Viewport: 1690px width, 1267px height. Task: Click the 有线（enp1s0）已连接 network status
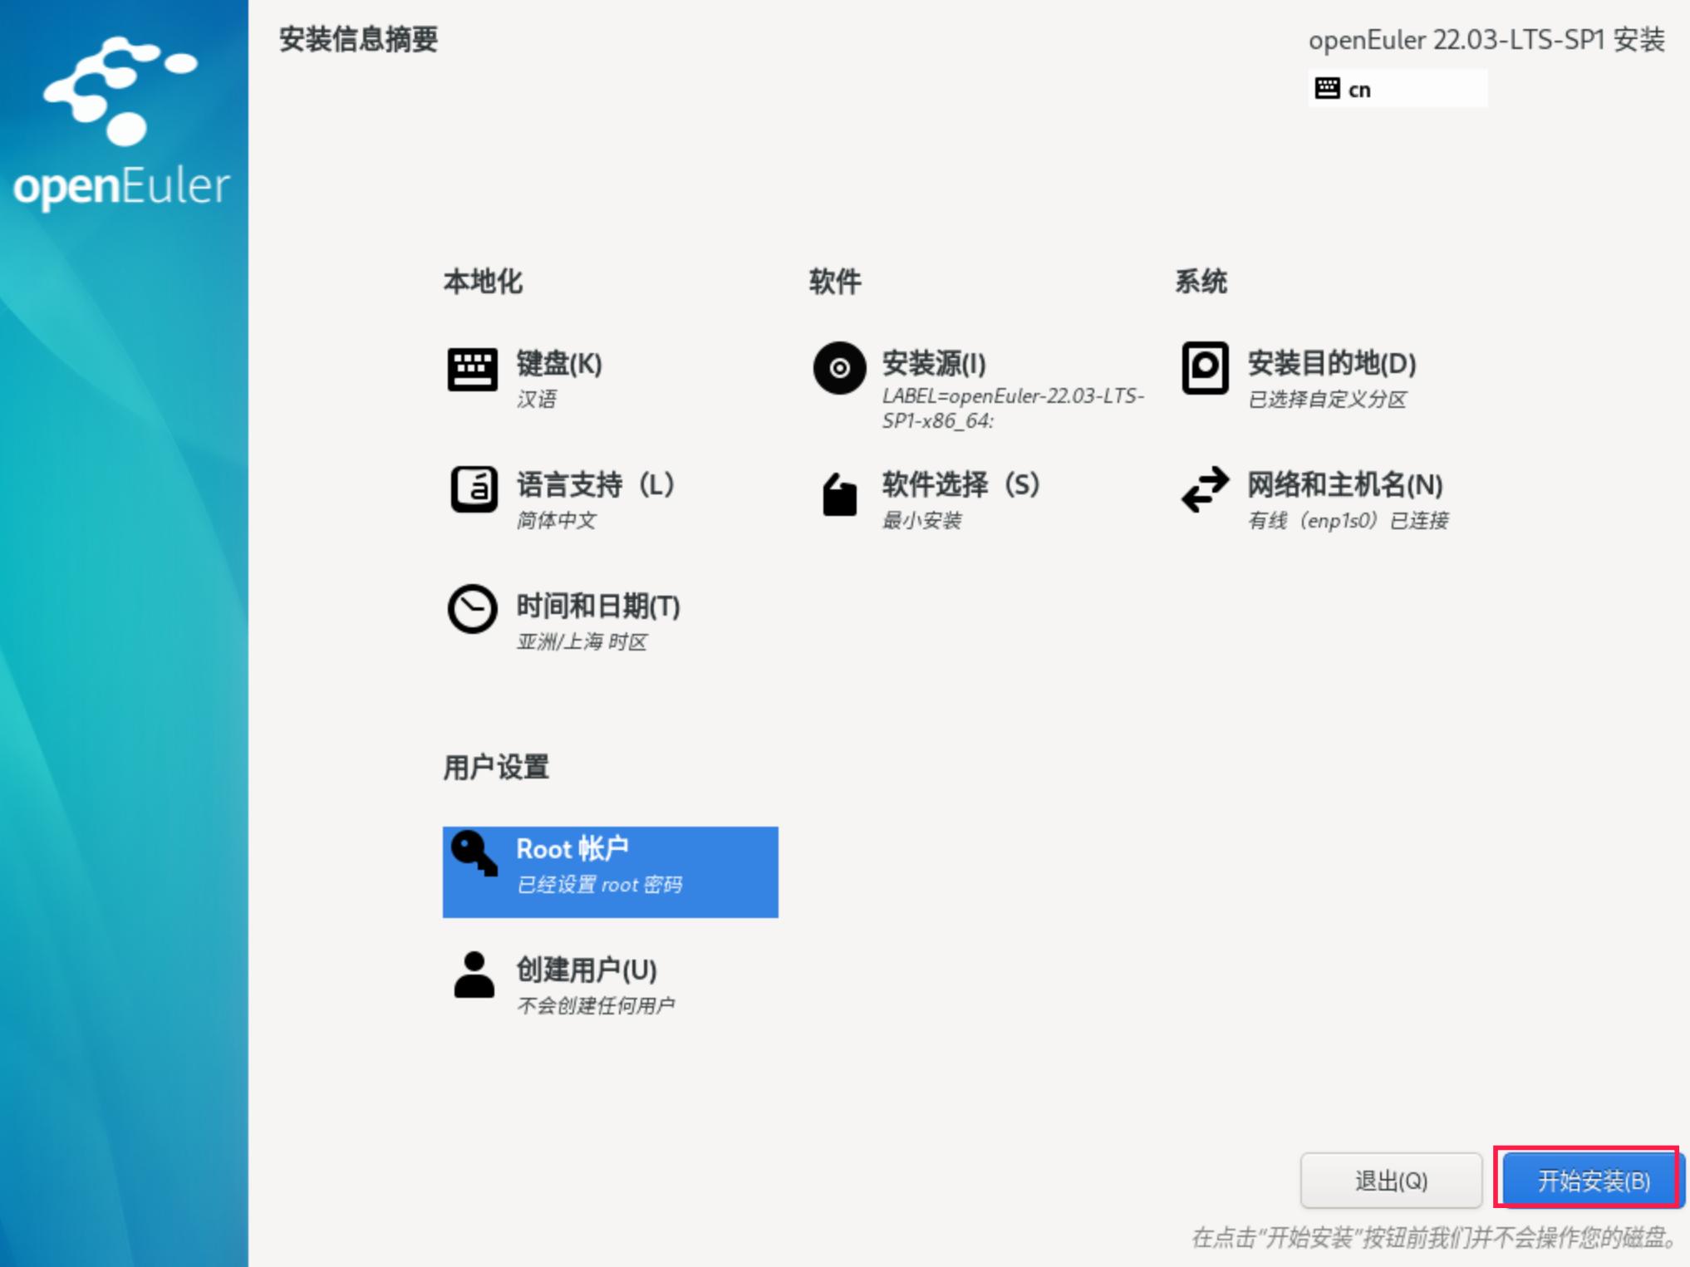pyautogui.click(x=1349, y=521)
